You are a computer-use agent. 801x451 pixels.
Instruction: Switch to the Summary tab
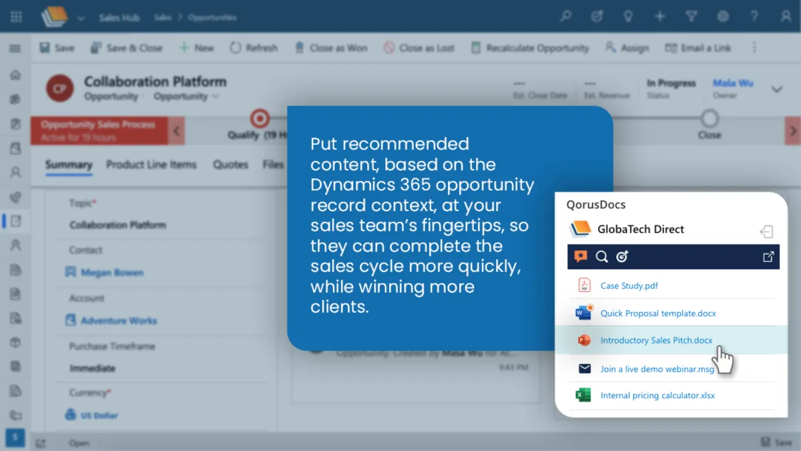69,165
